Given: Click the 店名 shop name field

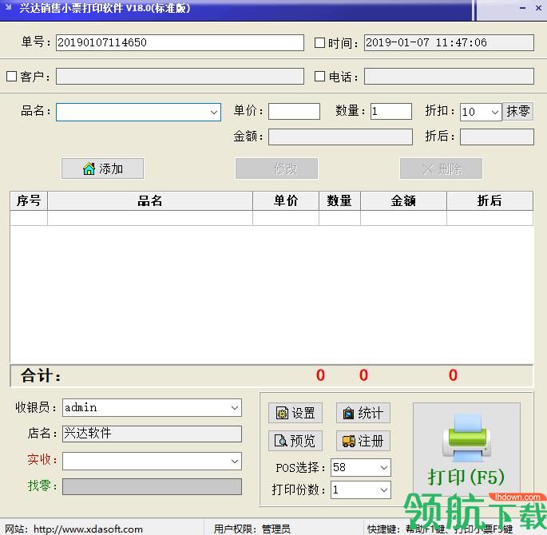Looking at the screenshot, I should click(152, 434).
